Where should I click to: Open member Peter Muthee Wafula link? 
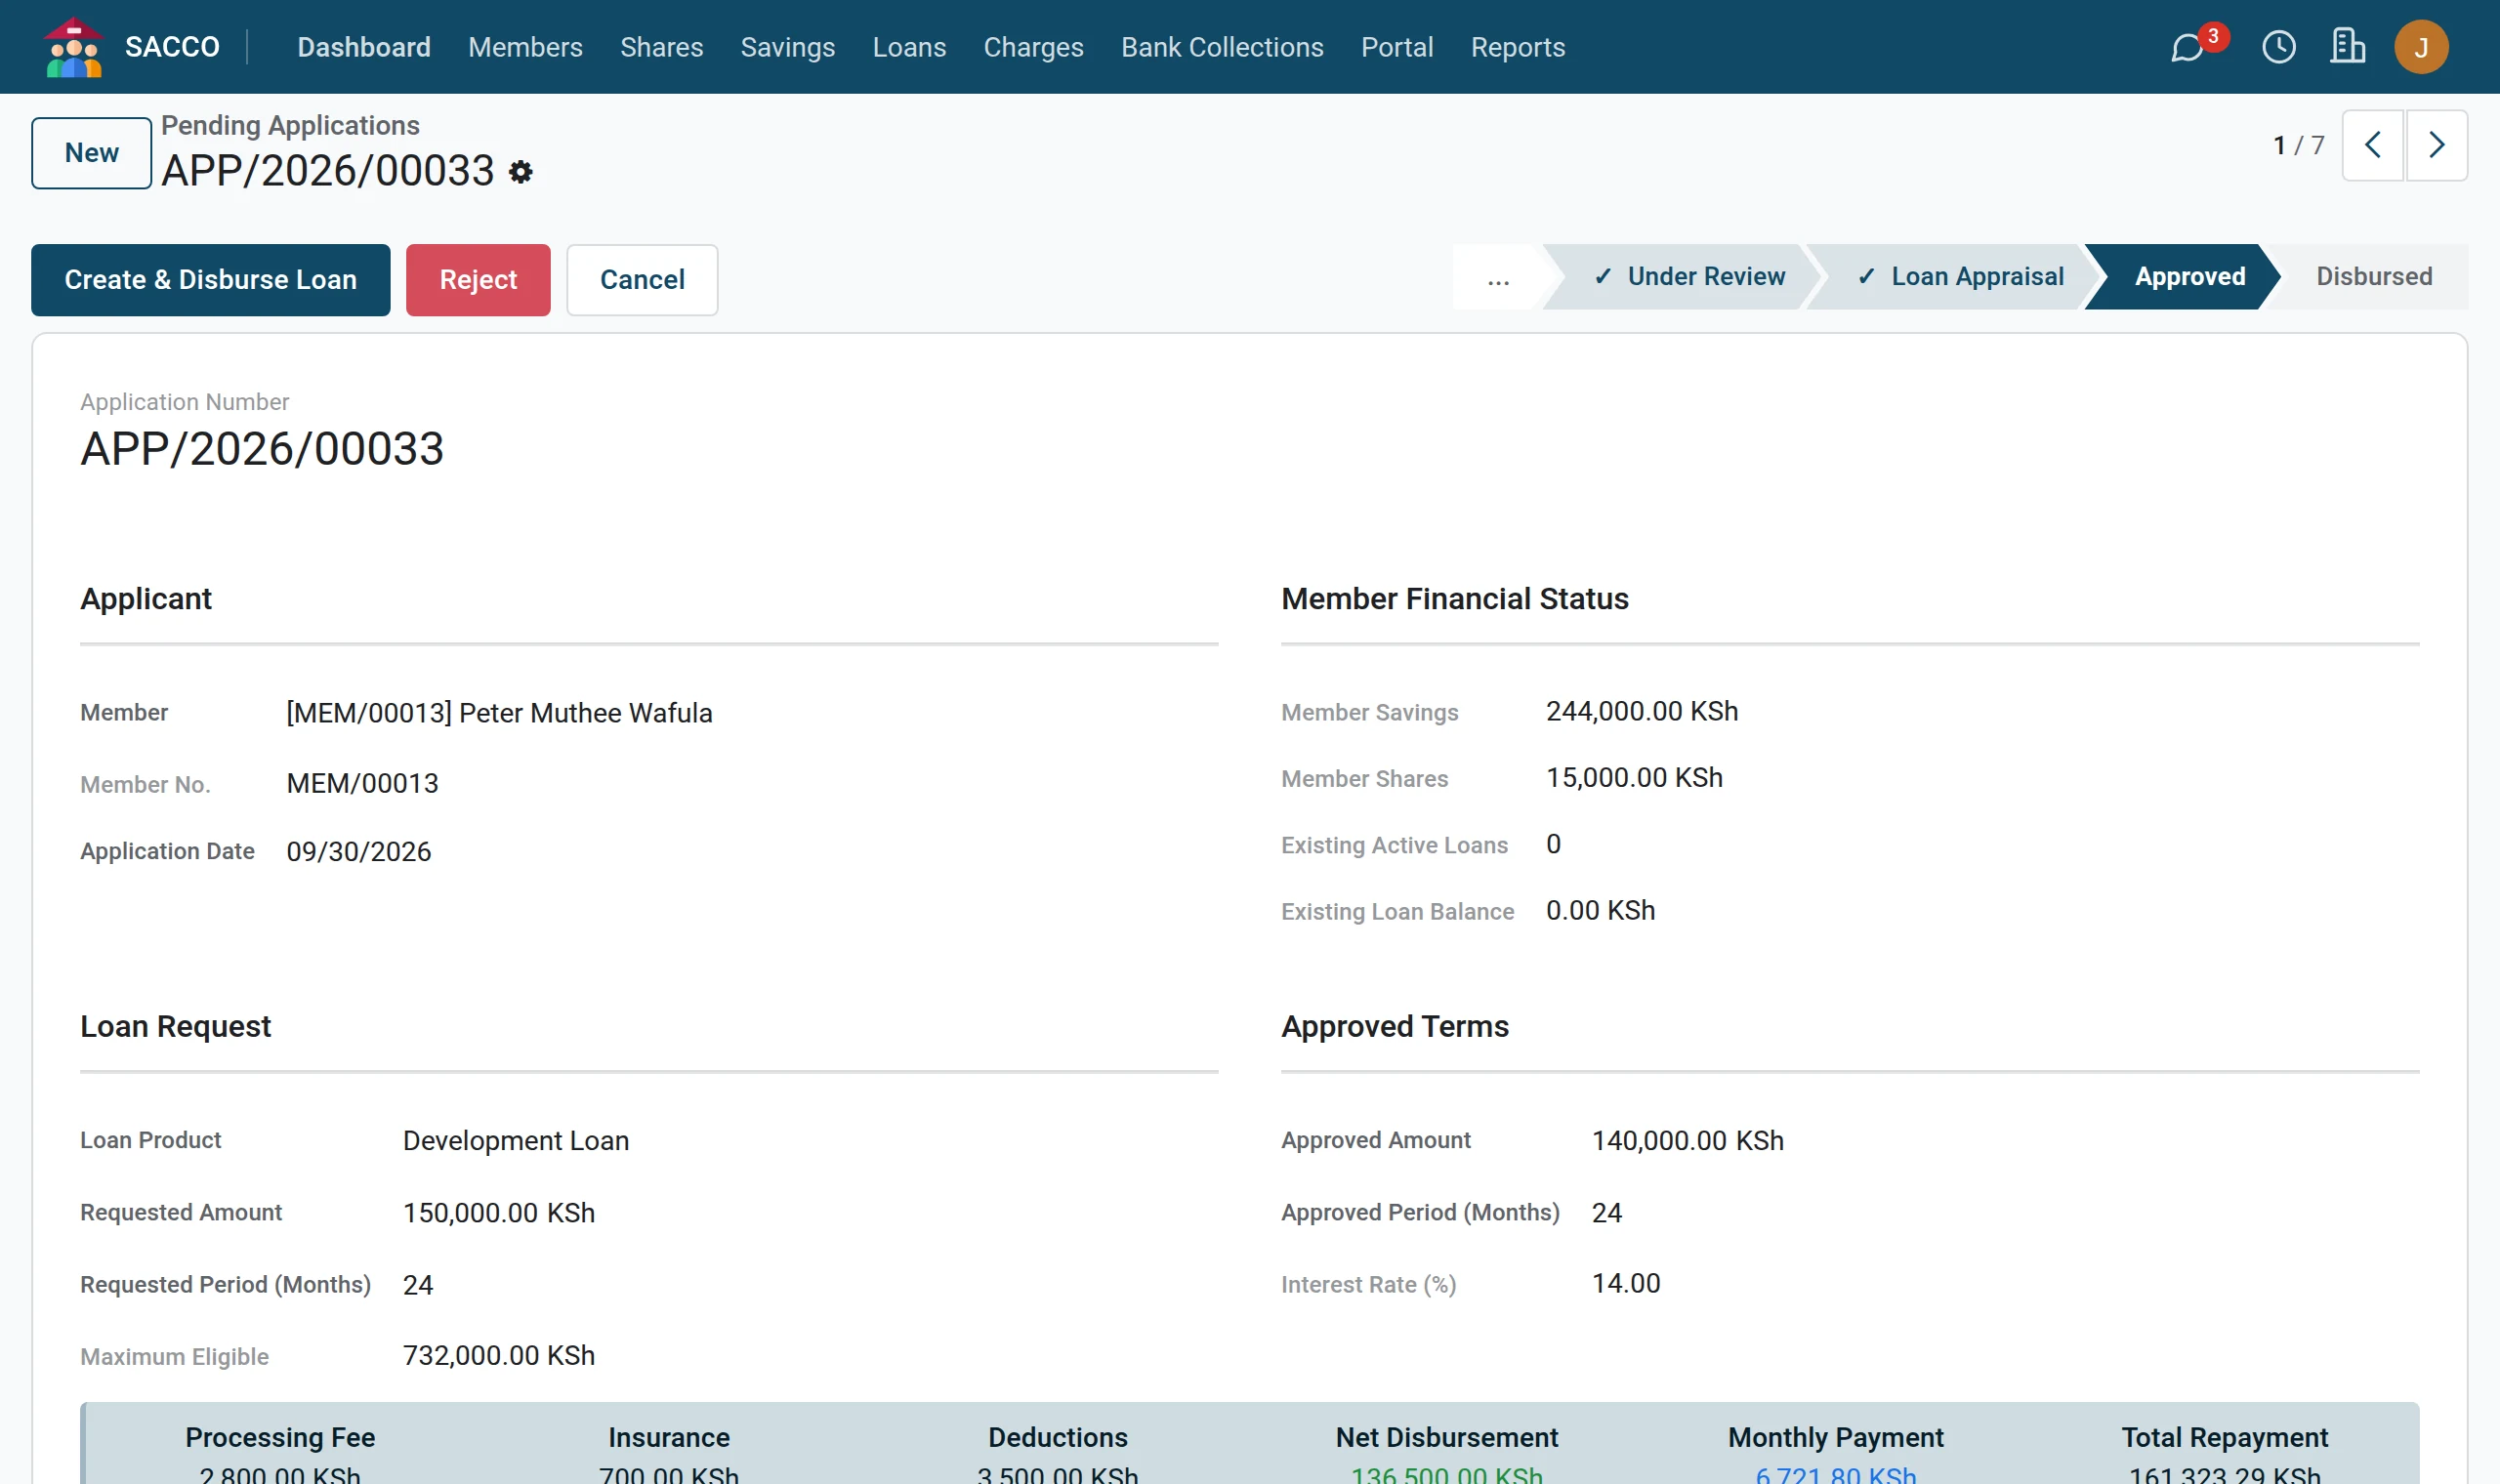tap(499, 713)
